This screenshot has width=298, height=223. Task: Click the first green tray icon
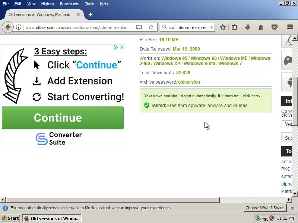coord(258,218)
